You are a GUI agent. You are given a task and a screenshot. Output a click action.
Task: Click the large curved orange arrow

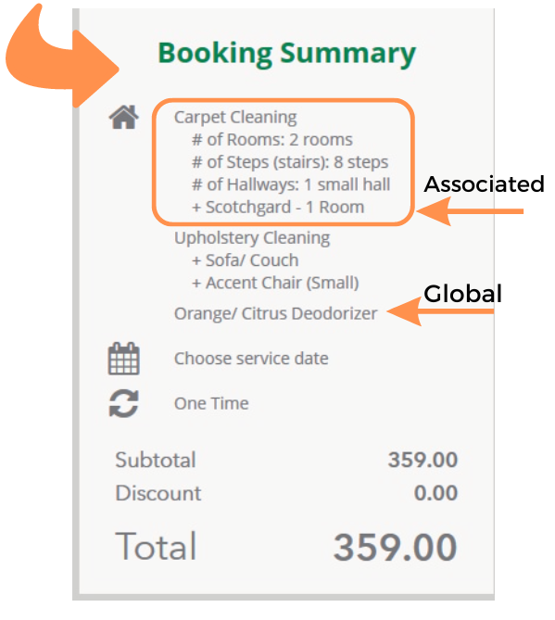pyautogui.click(x=62, y=57)
